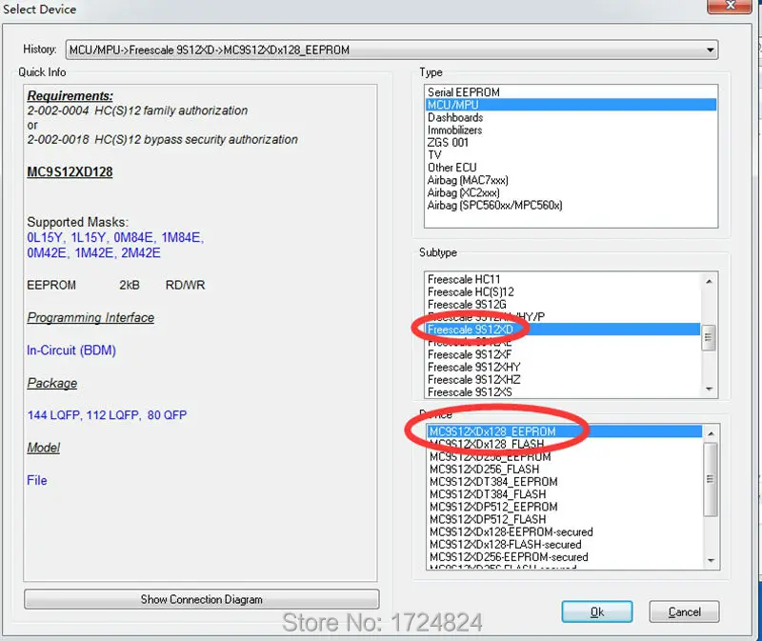Screen dimensions: 762x641
Task: Click the MC9S12XD128 heading
Action: (70, 172)
